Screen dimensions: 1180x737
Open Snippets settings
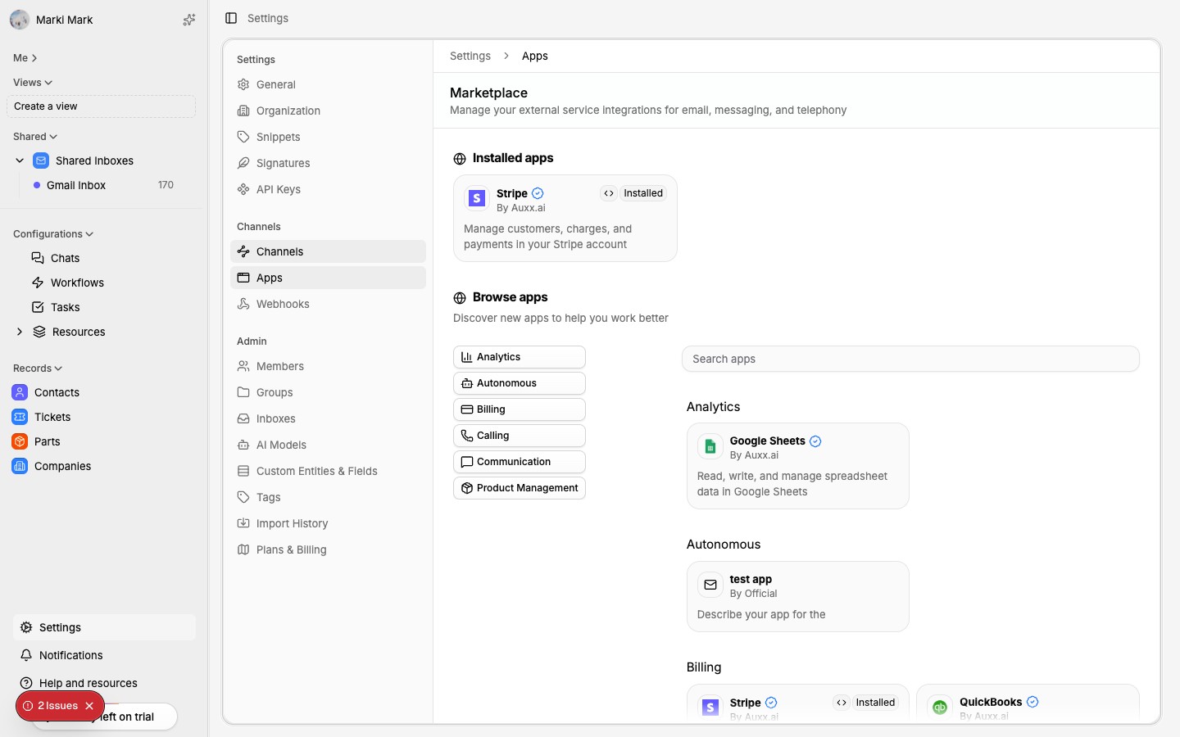(x=328, y=137)
